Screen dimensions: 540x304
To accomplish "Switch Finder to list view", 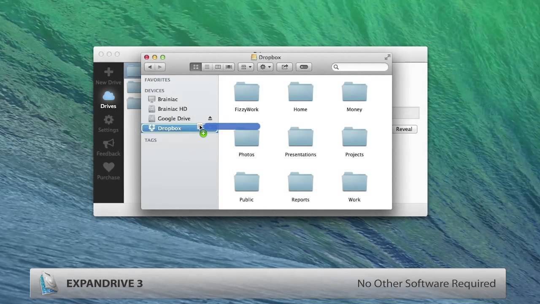I will 207,67.
